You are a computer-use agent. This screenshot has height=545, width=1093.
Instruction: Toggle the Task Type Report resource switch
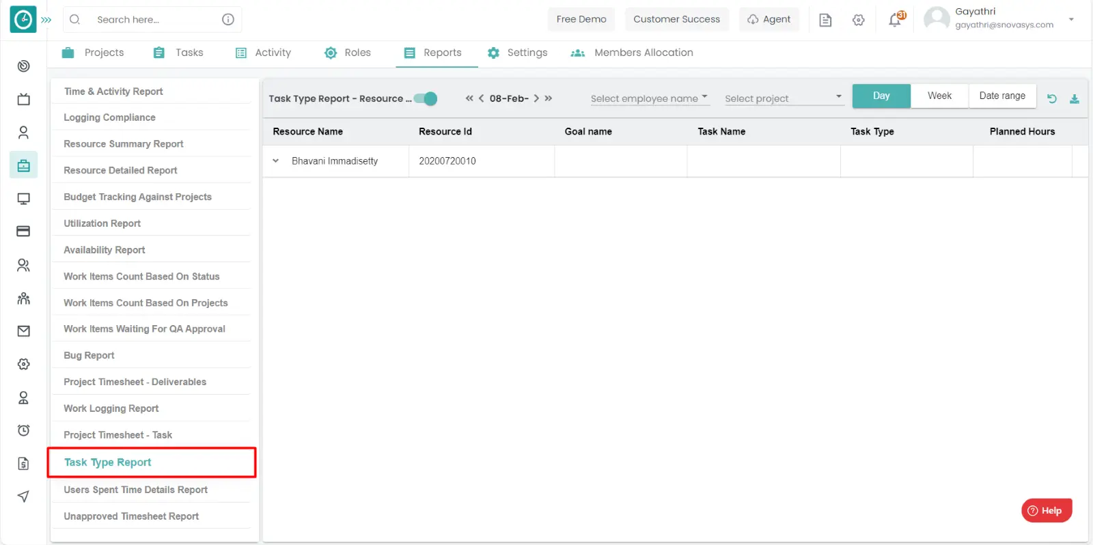pyautogui.click(x=426, y=98)
